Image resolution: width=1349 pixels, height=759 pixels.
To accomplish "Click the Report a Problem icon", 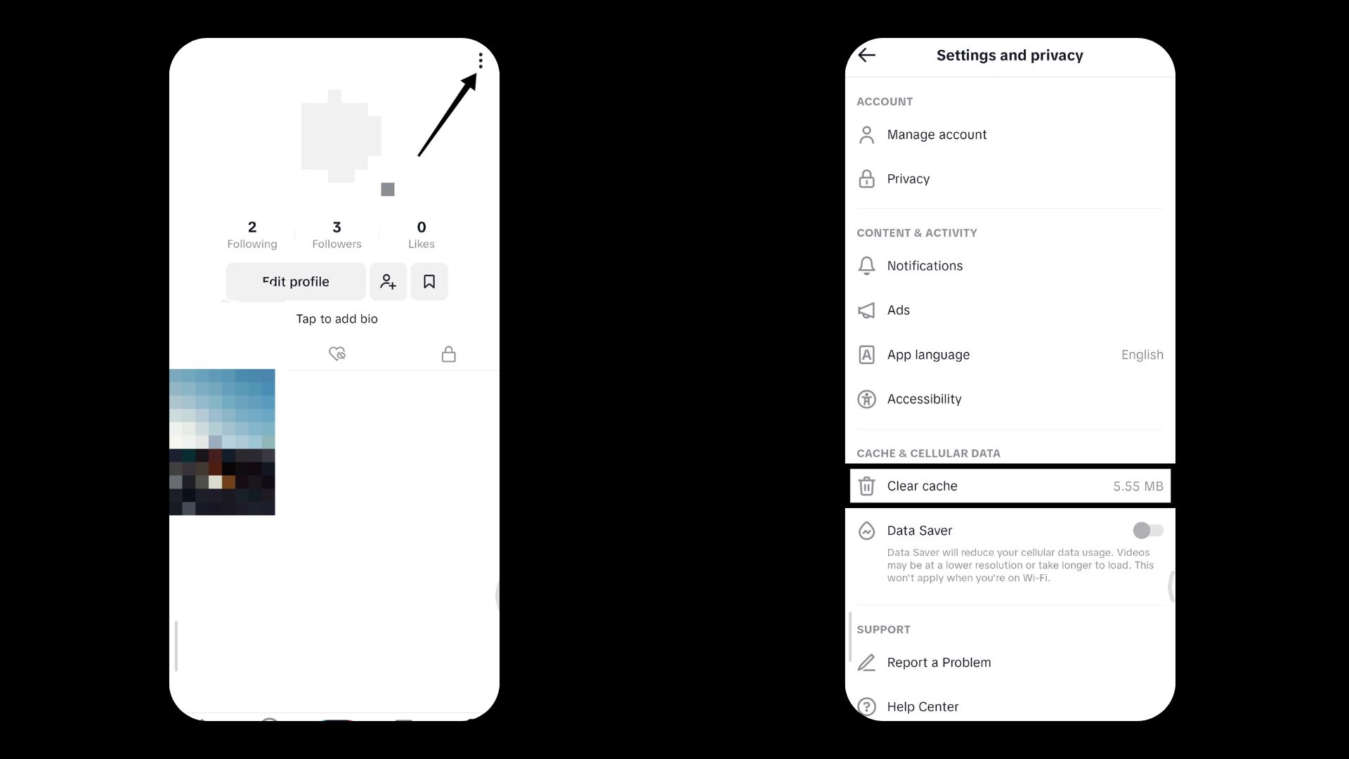I will [x=866, y=662].
